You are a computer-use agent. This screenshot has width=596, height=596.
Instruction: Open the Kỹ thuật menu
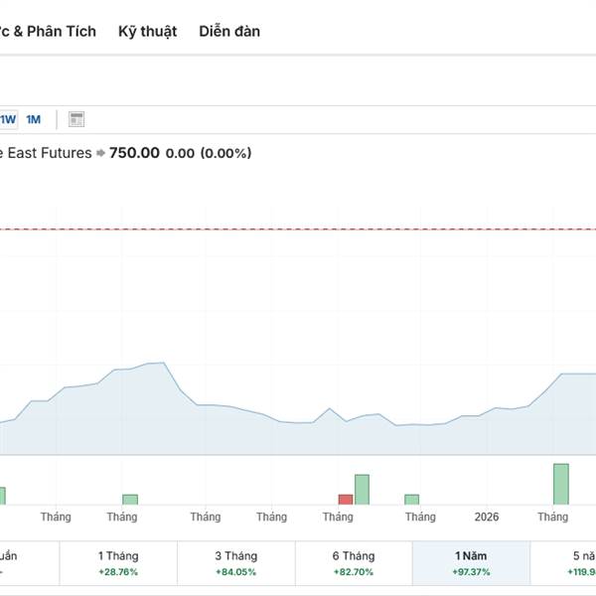pos(147,31)
